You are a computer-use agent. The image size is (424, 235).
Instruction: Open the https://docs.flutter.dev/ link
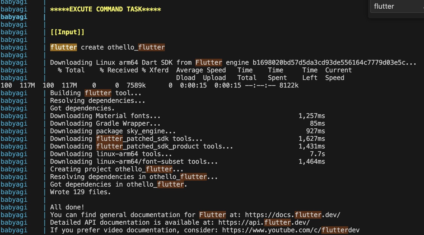292,215
